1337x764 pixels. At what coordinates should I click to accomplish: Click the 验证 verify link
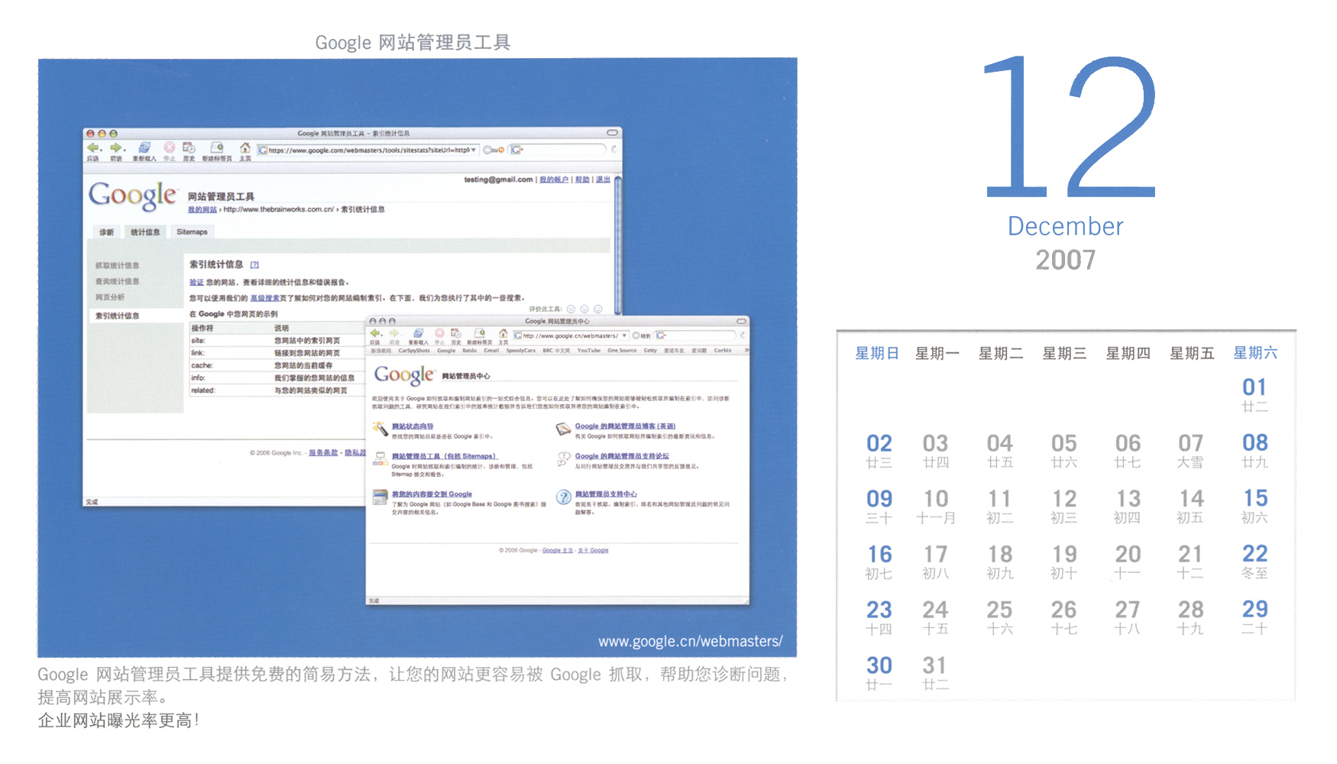point(196,283)
